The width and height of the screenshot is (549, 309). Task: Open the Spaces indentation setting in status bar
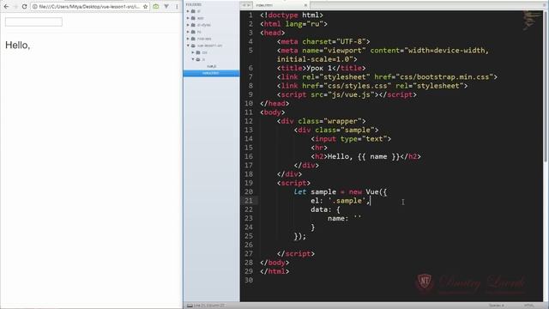(497, 306)
